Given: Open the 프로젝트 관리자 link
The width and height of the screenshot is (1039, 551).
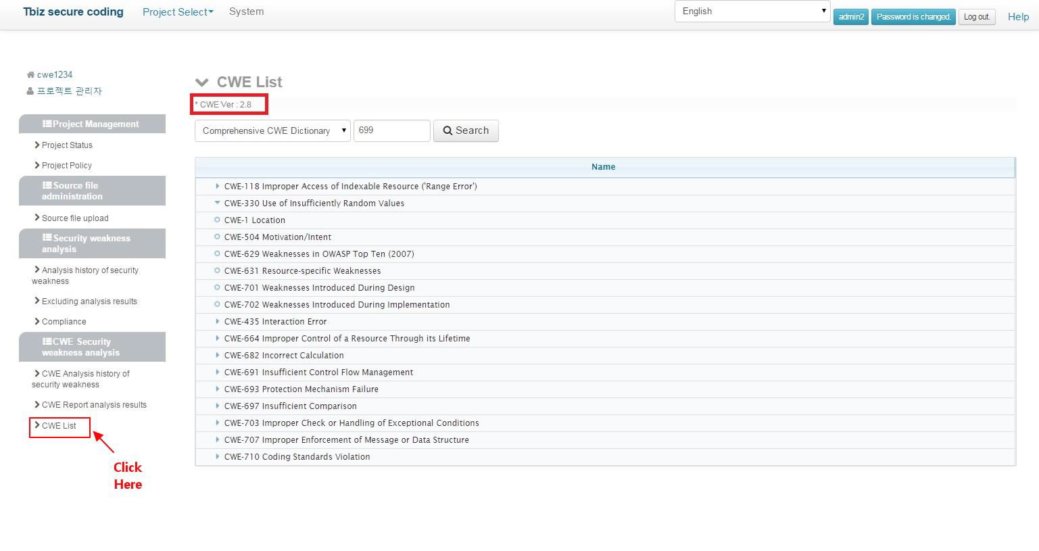Looking at the screenshot, I should tap(70, 91).
